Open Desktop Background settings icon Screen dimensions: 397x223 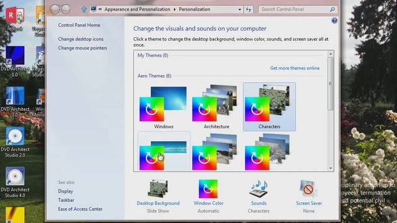coord(158,188)
